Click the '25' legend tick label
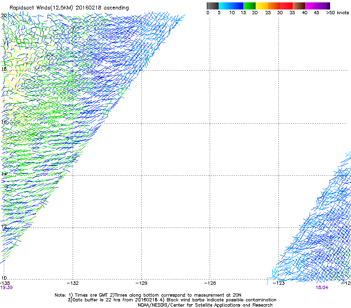Viewport: 351px width, 308px height. 268,13
